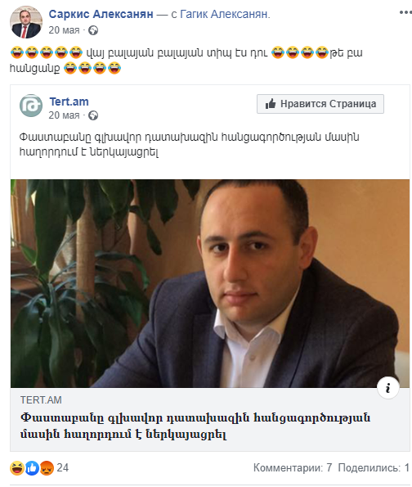Click globe icon next to Tert.am date
Screen dimensions: 412x487
[93, 115]
